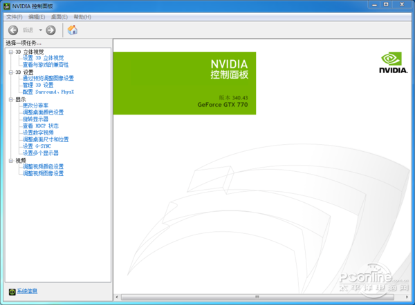Select 设置 G-SYNC task
The height and width of the screenshot is (305, 415).
(37, 146)
